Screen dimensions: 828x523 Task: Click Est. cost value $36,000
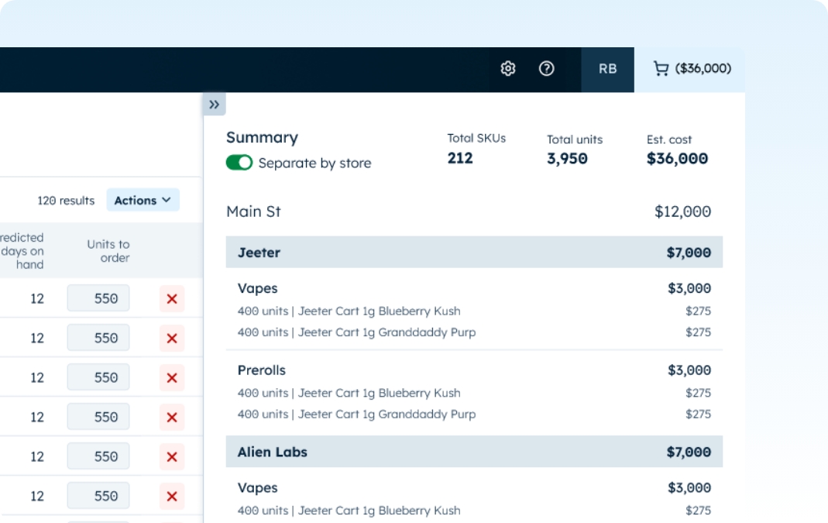[x=678, y=159]
